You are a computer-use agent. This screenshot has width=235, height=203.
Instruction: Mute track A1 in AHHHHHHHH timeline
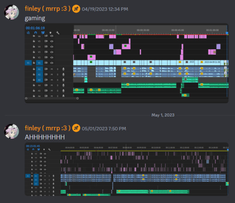click(45, 176)
